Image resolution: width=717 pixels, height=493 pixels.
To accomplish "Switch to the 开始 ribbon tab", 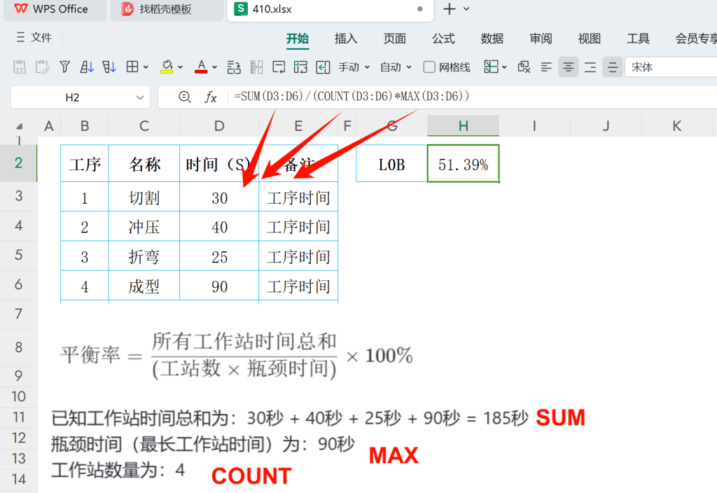I will click(298, 39).
